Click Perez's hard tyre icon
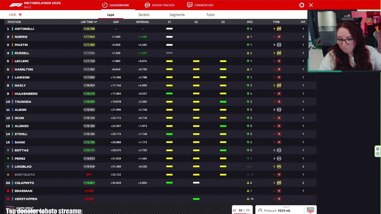Image resolution: width=381 pixels, height=214 pixels. (279, 158)
